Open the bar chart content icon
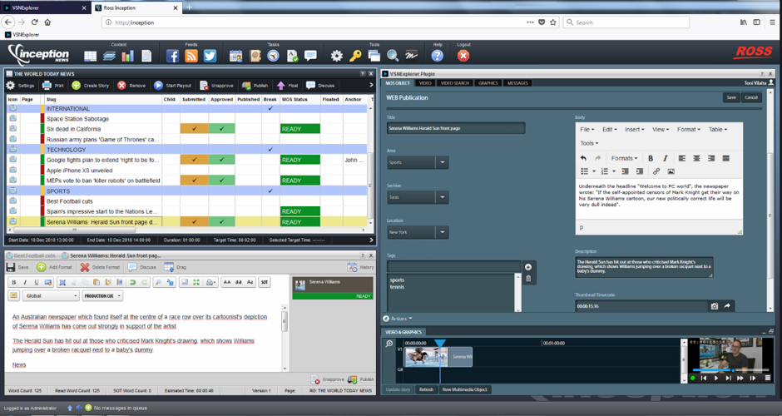This screenshot has width=782, height=416. tap(127, 56)
